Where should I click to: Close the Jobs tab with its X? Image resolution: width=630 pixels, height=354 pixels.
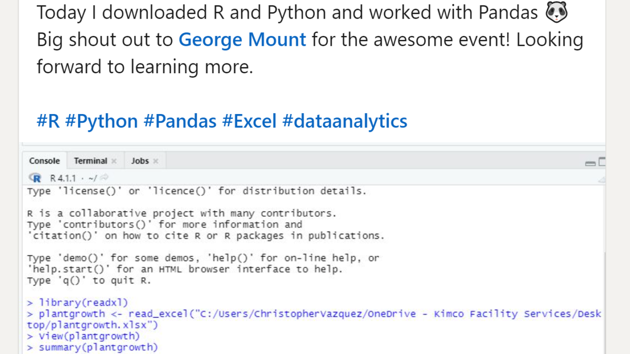(156, 161)
